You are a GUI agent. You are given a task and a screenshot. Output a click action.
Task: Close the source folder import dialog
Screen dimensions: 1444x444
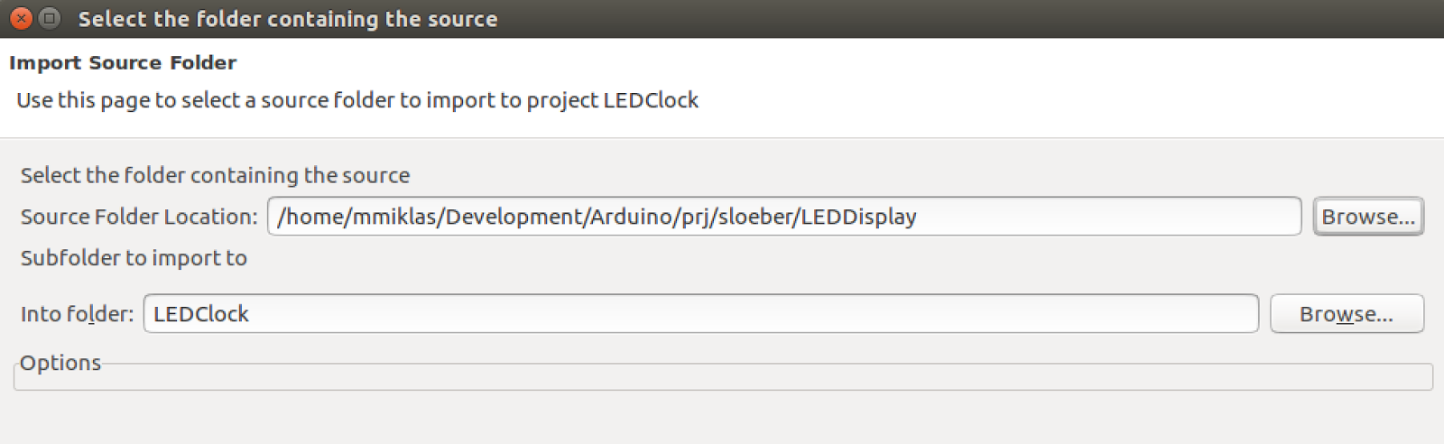pyautogui.click(x=21, y=18)
